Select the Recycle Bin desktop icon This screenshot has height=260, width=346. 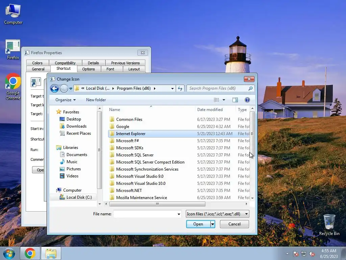click(329, 225)
